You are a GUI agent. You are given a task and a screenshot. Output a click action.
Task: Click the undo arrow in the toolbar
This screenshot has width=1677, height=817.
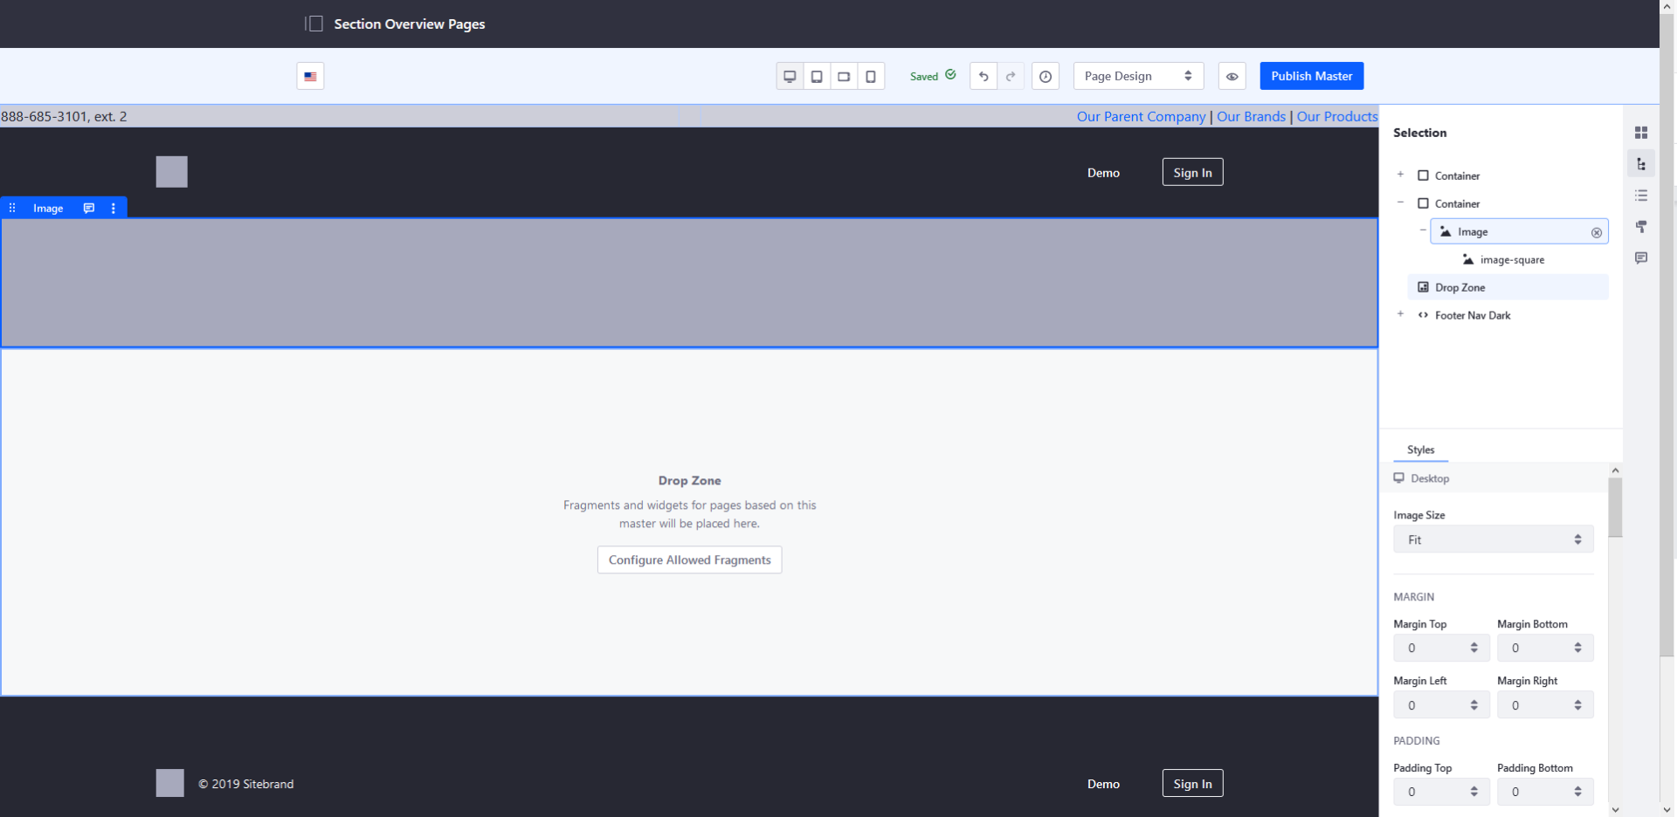coord(983,77)
